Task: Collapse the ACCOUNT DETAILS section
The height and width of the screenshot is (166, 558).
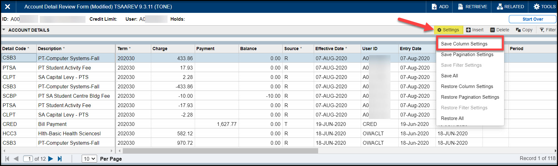Action: pos(4,30)
